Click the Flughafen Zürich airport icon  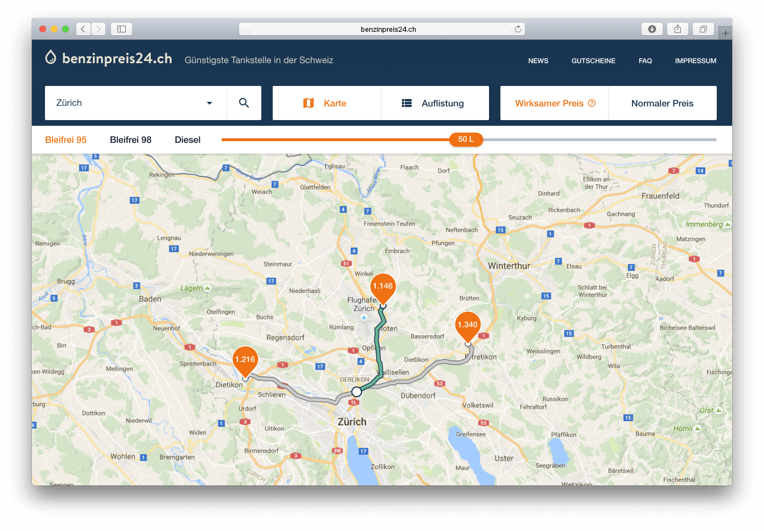coord(364,318)
